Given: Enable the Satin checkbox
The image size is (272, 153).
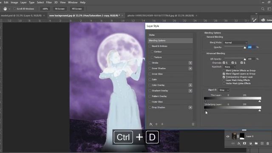Looking at the screenshot, I should [x=150, y=79].
